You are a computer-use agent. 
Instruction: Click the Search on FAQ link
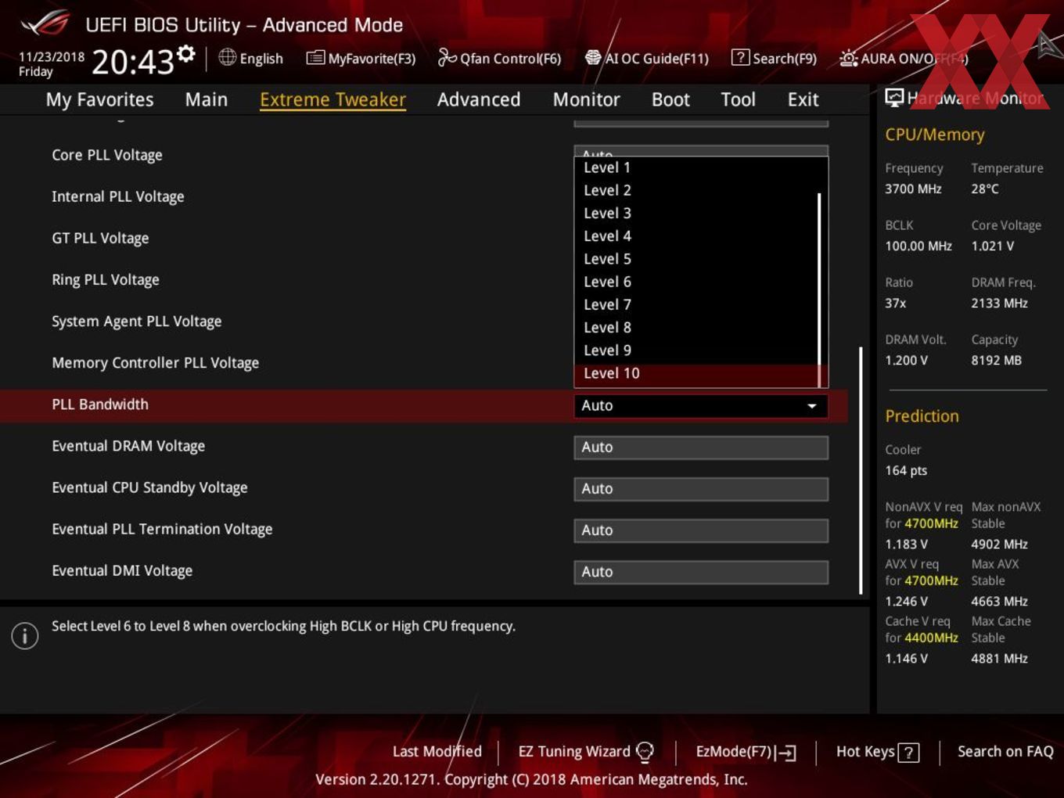[x=1005, y=752]
